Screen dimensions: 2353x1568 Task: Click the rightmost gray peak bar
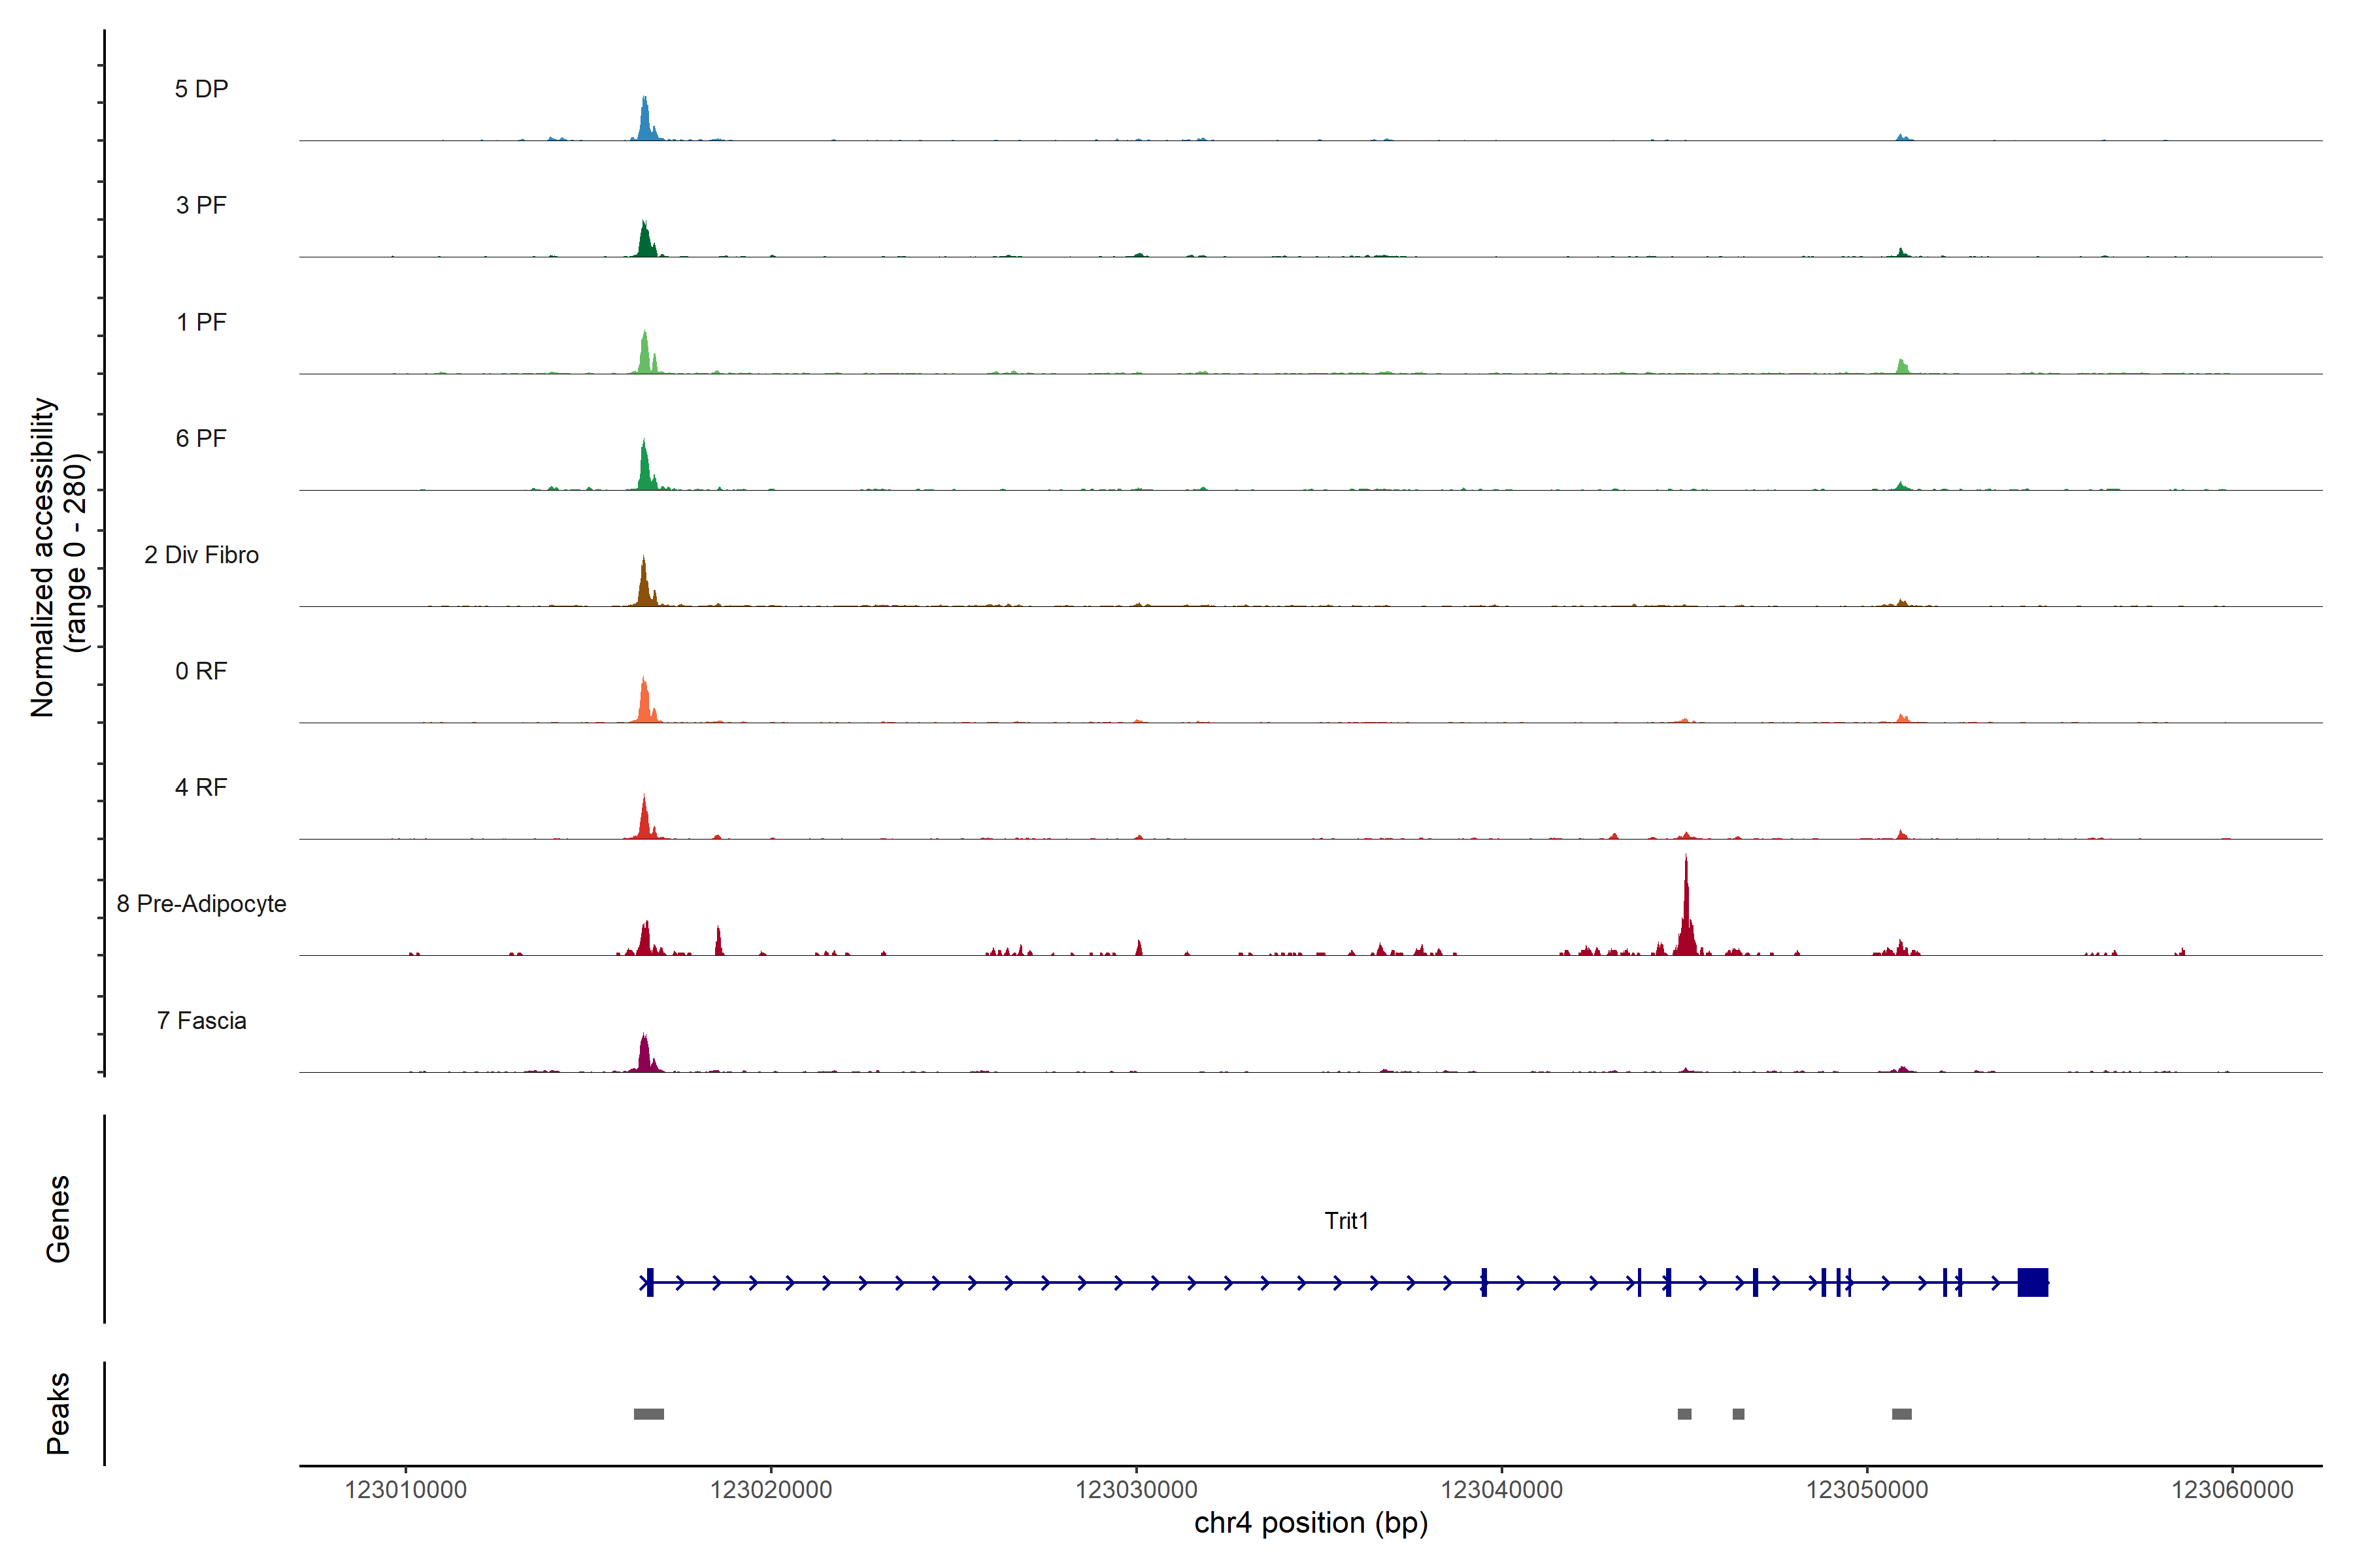coord(1901,1414)
